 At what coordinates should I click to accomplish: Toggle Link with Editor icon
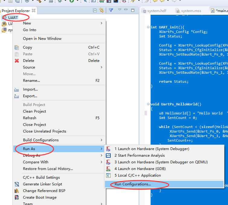click(x=102, y=10)
